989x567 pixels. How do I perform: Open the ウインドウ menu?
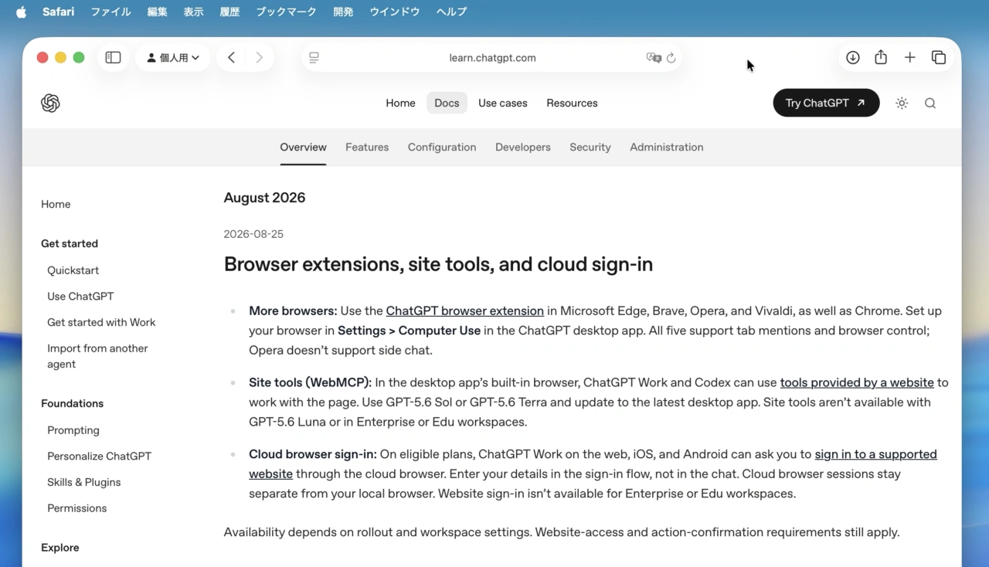tap(394, 12)
